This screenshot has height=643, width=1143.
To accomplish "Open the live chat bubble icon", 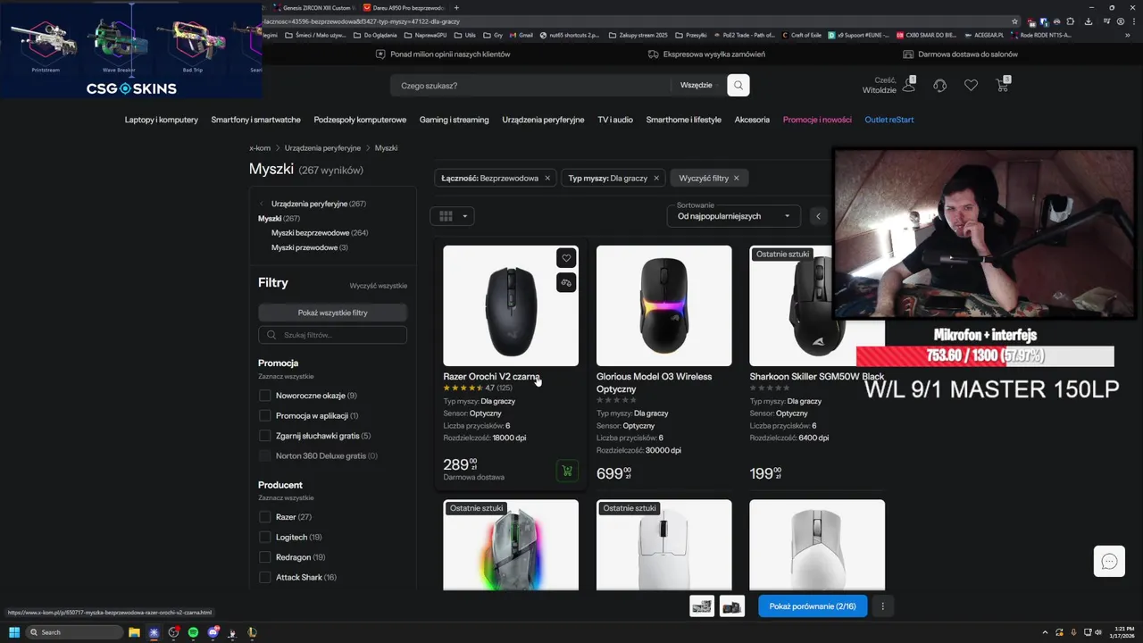I will 1109,561.
